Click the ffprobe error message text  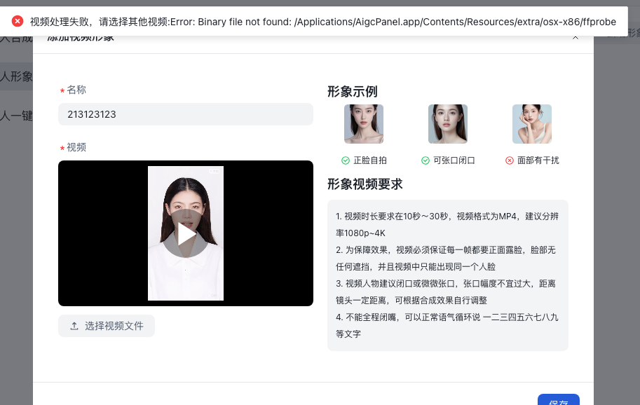point(322,21)
